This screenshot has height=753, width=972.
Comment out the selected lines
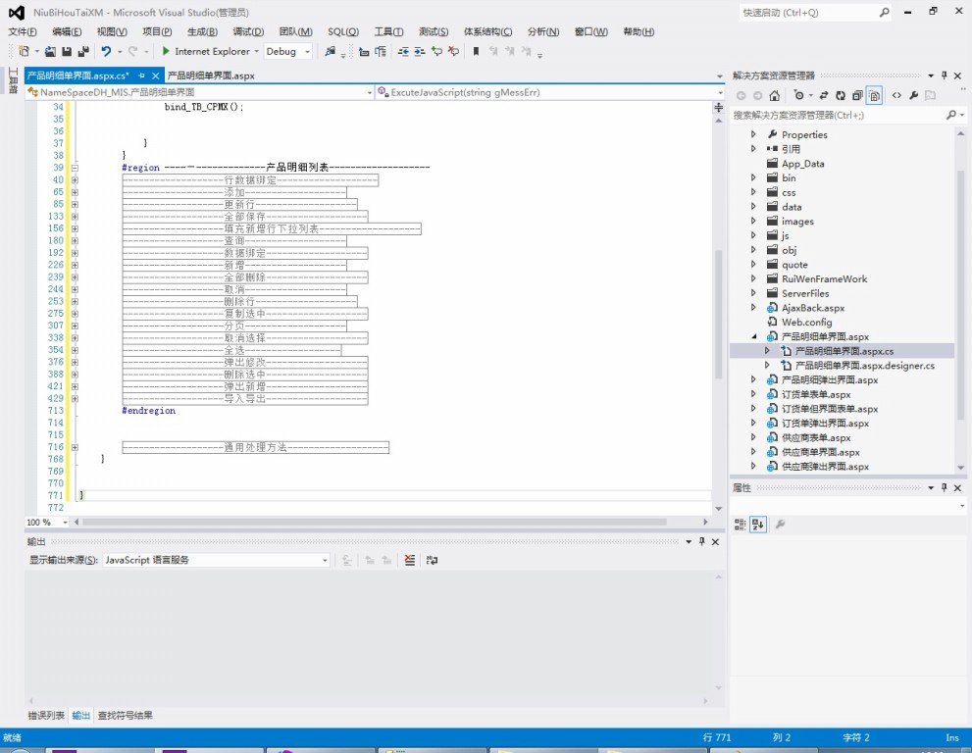(x=437, y=51)
